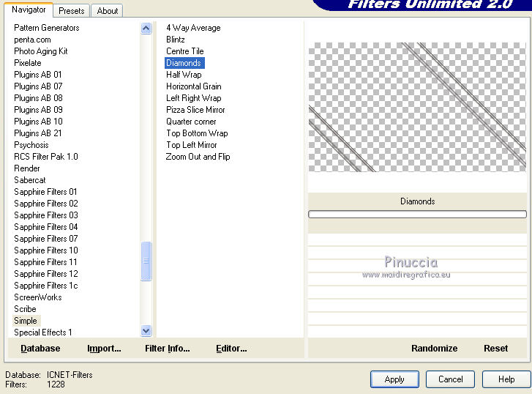Select Photo Aging Kit category
Image resolution: width=532 pixels, height=394 pixels.
pyautogui.click(x=41, y=51)
